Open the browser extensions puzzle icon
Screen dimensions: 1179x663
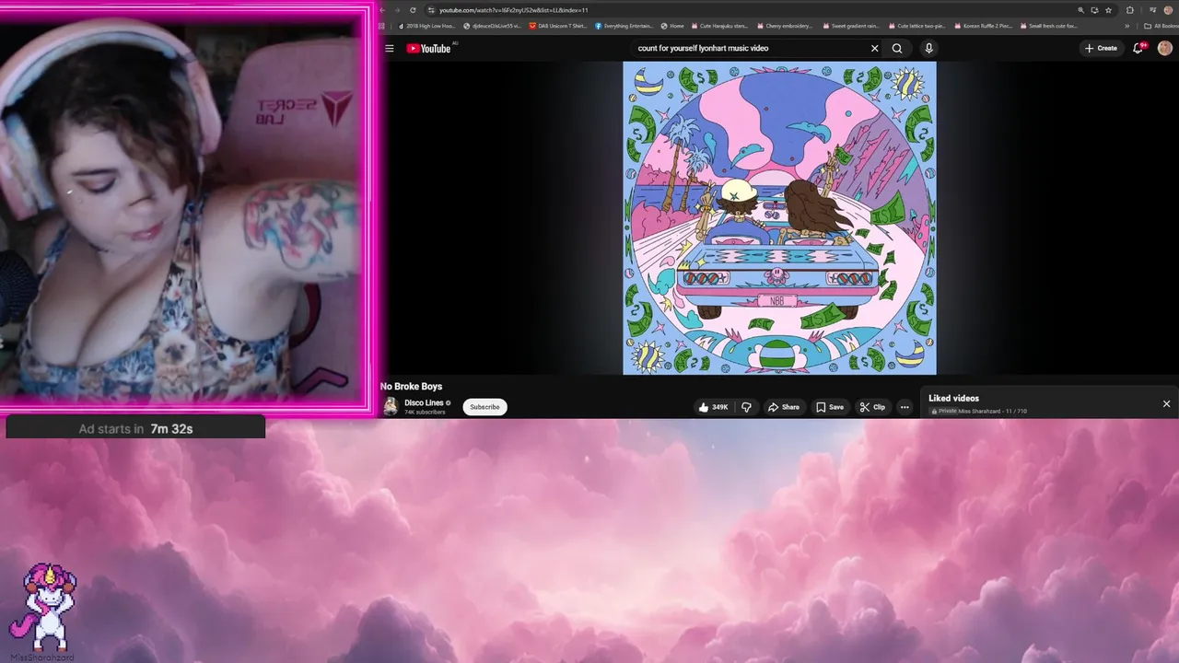pyautogui.click(x=1130, y=10)
